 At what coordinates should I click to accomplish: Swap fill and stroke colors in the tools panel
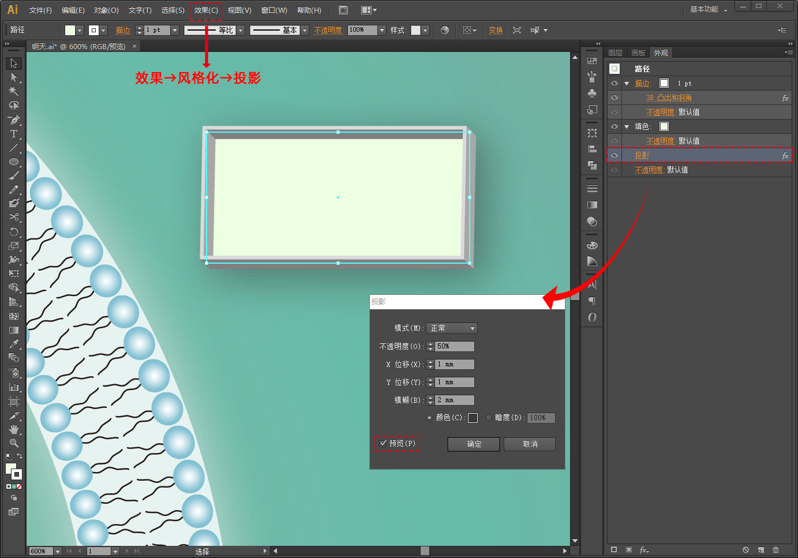point(20,456)
